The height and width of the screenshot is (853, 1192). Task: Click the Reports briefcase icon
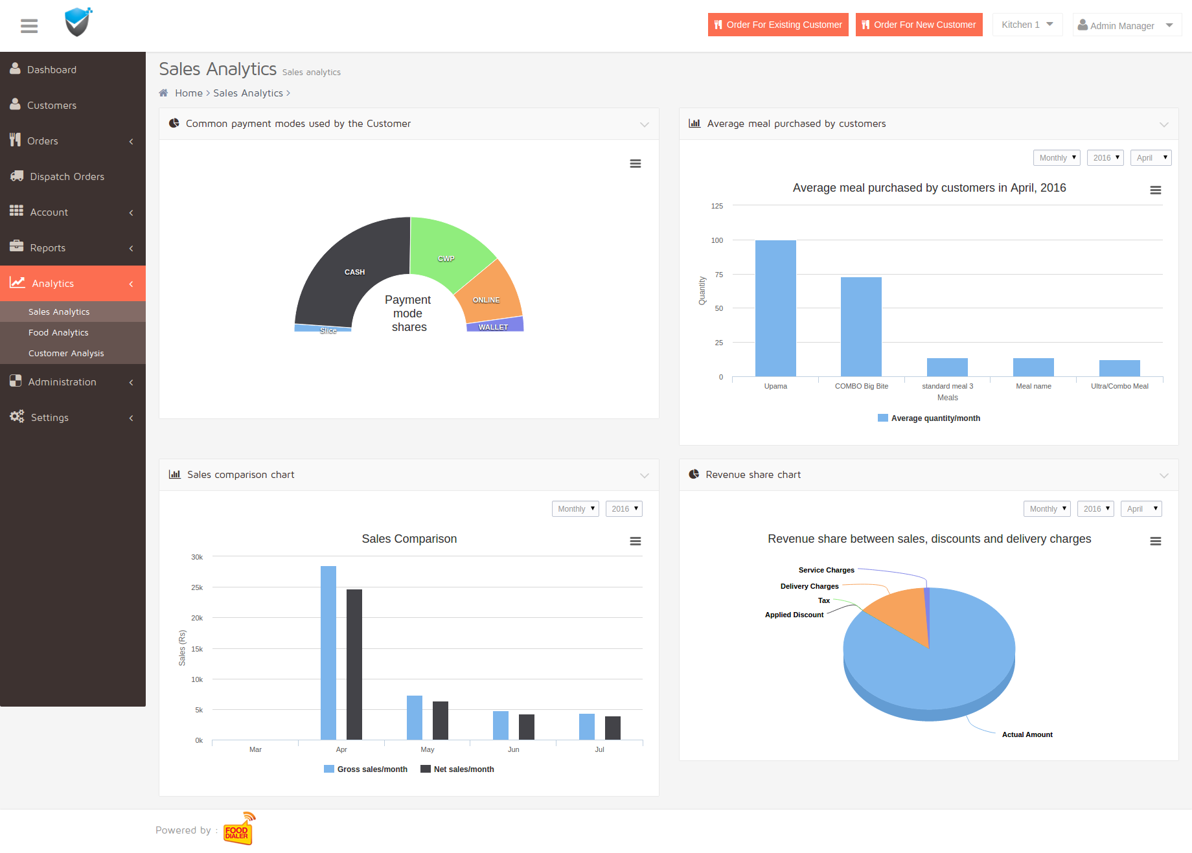pos(17,246)
